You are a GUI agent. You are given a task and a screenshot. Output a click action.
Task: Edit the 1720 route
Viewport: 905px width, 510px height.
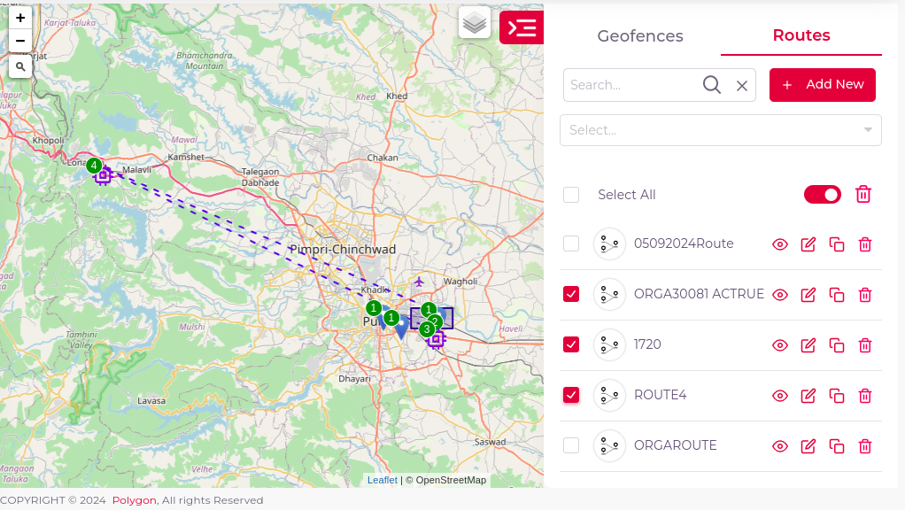click(x=808, y=345)
